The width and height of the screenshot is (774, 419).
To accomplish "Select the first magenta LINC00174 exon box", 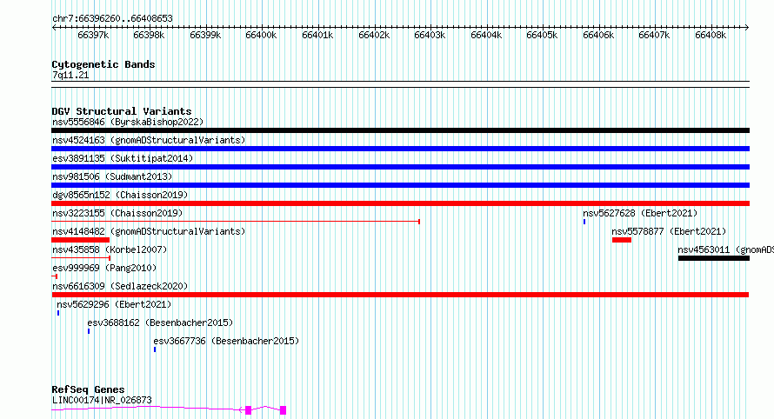I will coord(249,410).
